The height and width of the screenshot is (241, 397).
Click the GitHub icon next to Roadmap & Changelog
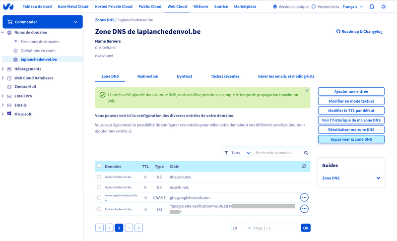pyautogui.click(x=338, y=31)
